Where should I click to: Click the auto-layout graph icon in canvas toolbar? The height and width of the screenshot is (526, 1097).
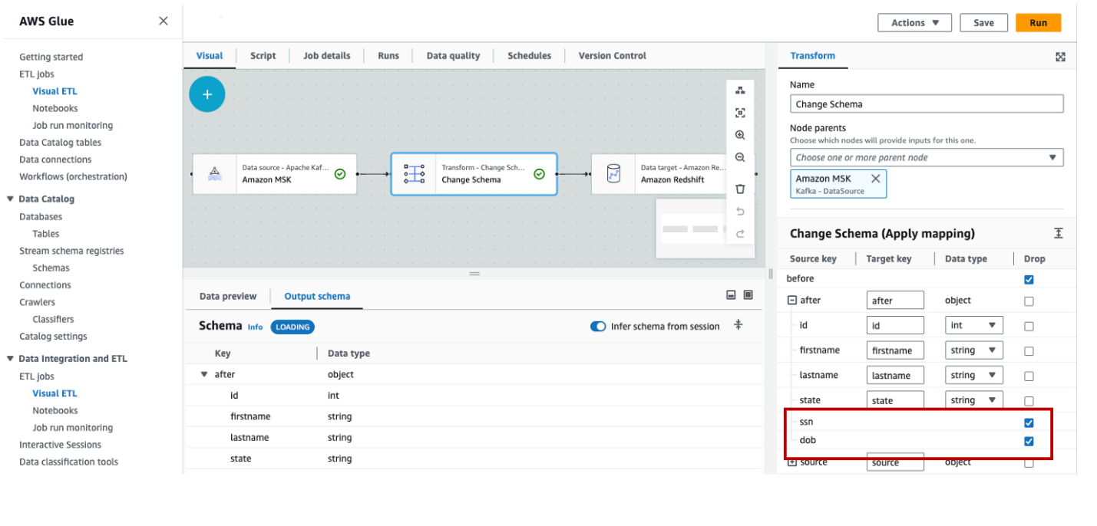[x=740, y=90]
